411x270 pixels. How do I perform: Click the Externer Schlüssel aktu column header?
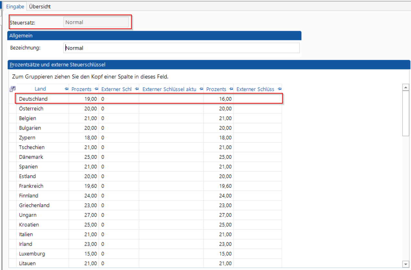click(169, 89)
